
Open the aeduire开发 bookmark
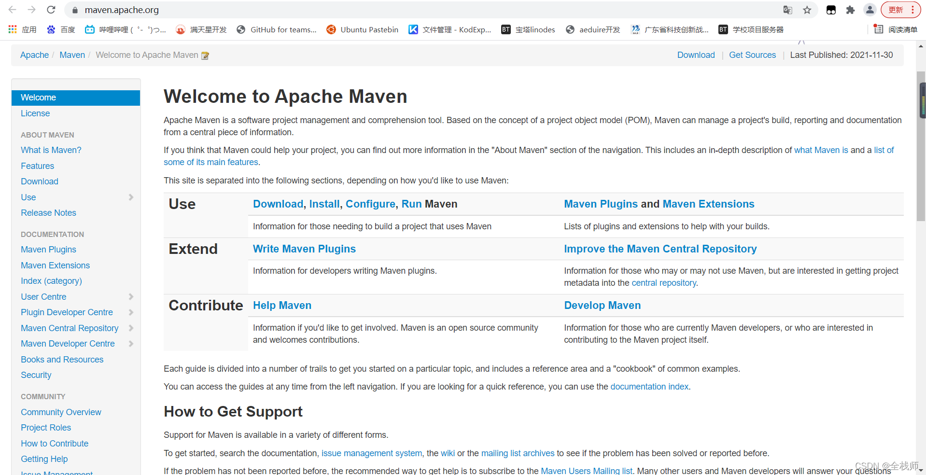point(593,29)
